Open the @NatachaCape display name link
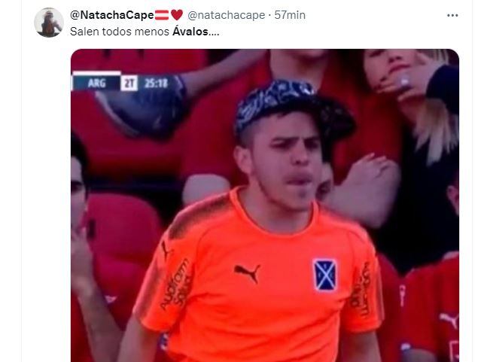487x362 pixels. [x=112, y=15]
